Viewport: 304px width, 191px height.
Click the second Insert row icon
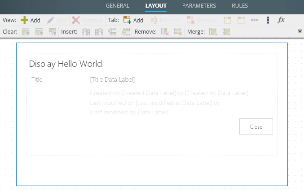(x=126, y=31)
